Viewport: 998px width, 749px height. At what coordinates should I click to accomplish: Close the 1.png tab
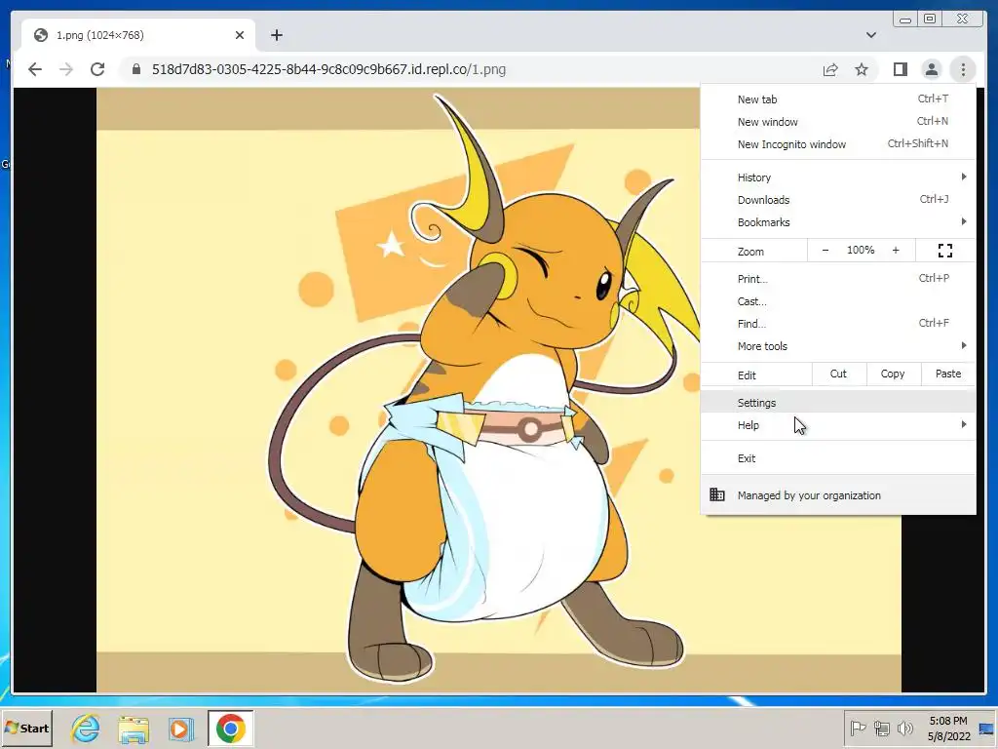(x=240, y=35)
